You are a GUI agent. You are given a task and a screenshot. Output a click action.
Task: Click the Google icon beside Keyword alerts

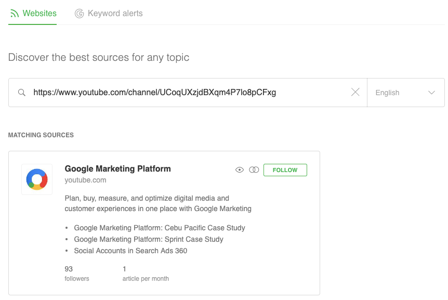[x=79, y=14]
